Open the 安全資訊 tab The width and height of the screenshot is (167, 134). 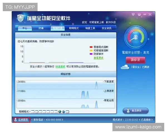point(107,28)
